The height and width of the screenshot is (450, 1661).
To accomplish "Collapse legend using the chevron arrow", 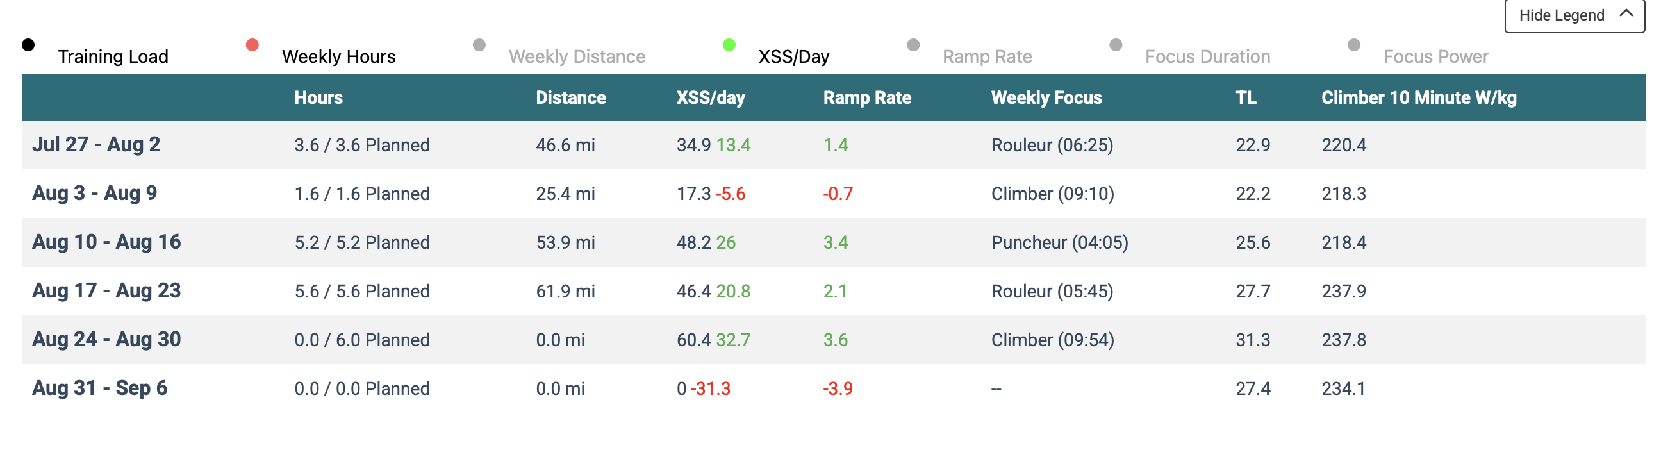I will point(1626,13).
